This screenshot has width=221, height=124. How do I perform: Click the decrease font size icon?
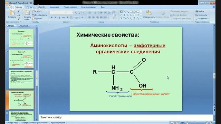coord(79,13)
